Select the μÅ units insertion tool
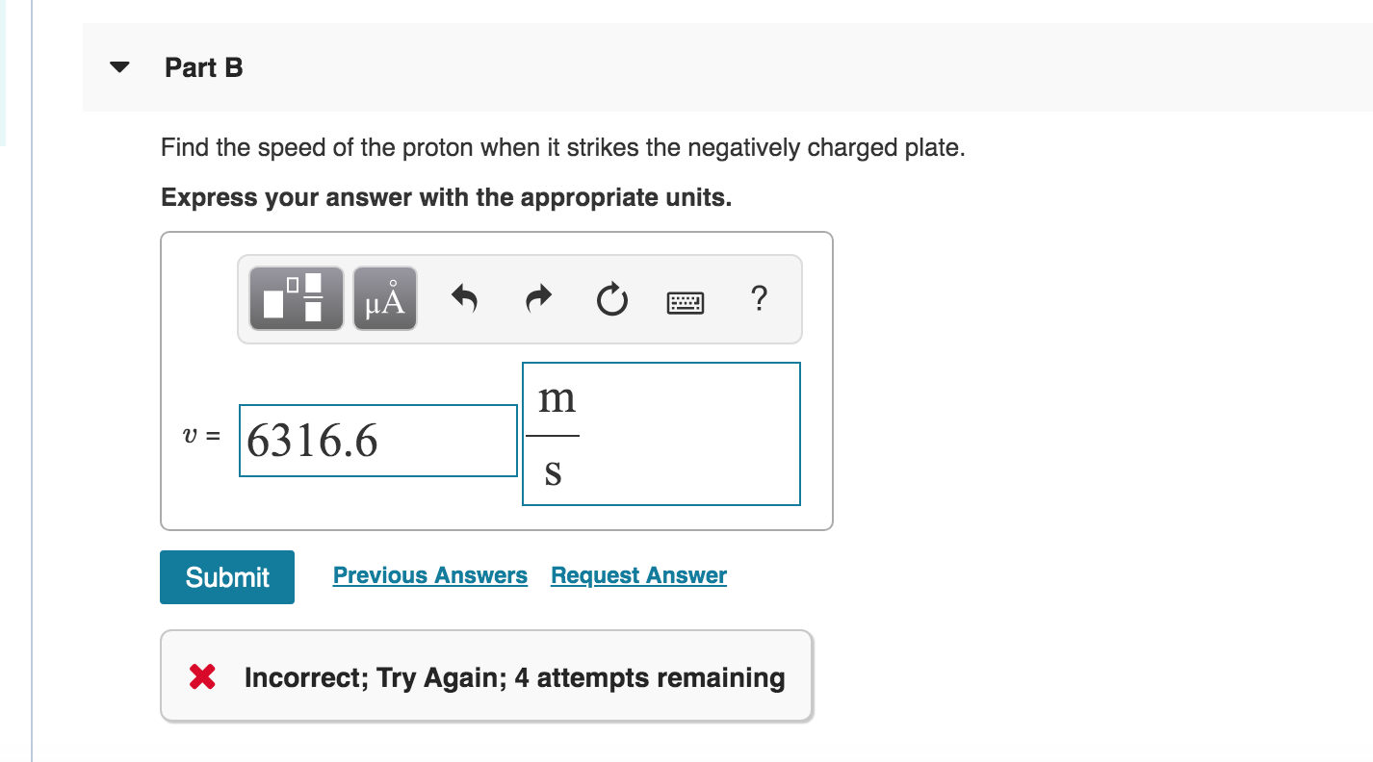1373x762 pixels. coord(383,298)
